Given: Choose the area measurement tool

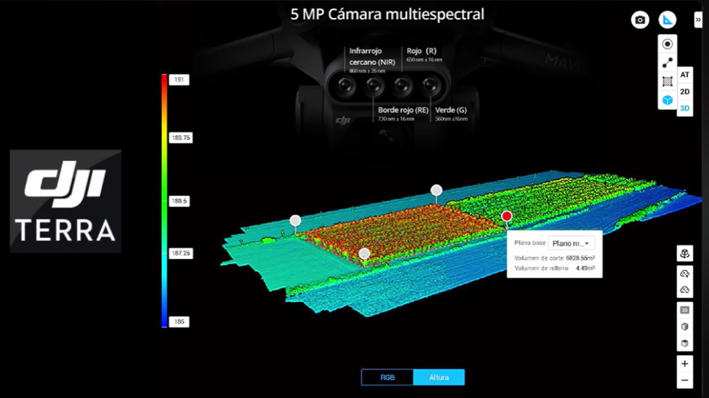Looking at the screenshot, I should 667,82.
